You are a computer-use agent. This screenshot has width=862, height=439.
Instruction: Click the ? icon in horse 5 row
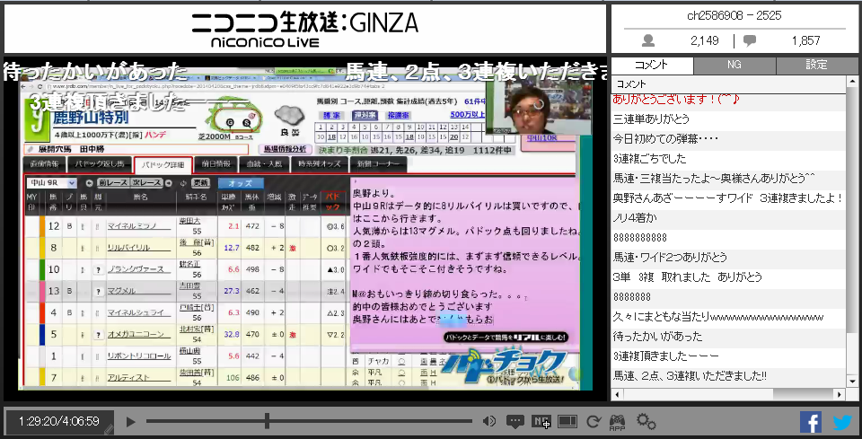[x=99, y=335]
